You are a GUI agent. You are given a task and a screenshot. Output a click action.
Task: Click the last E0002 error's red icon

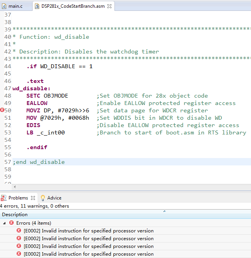coord(19,254)
